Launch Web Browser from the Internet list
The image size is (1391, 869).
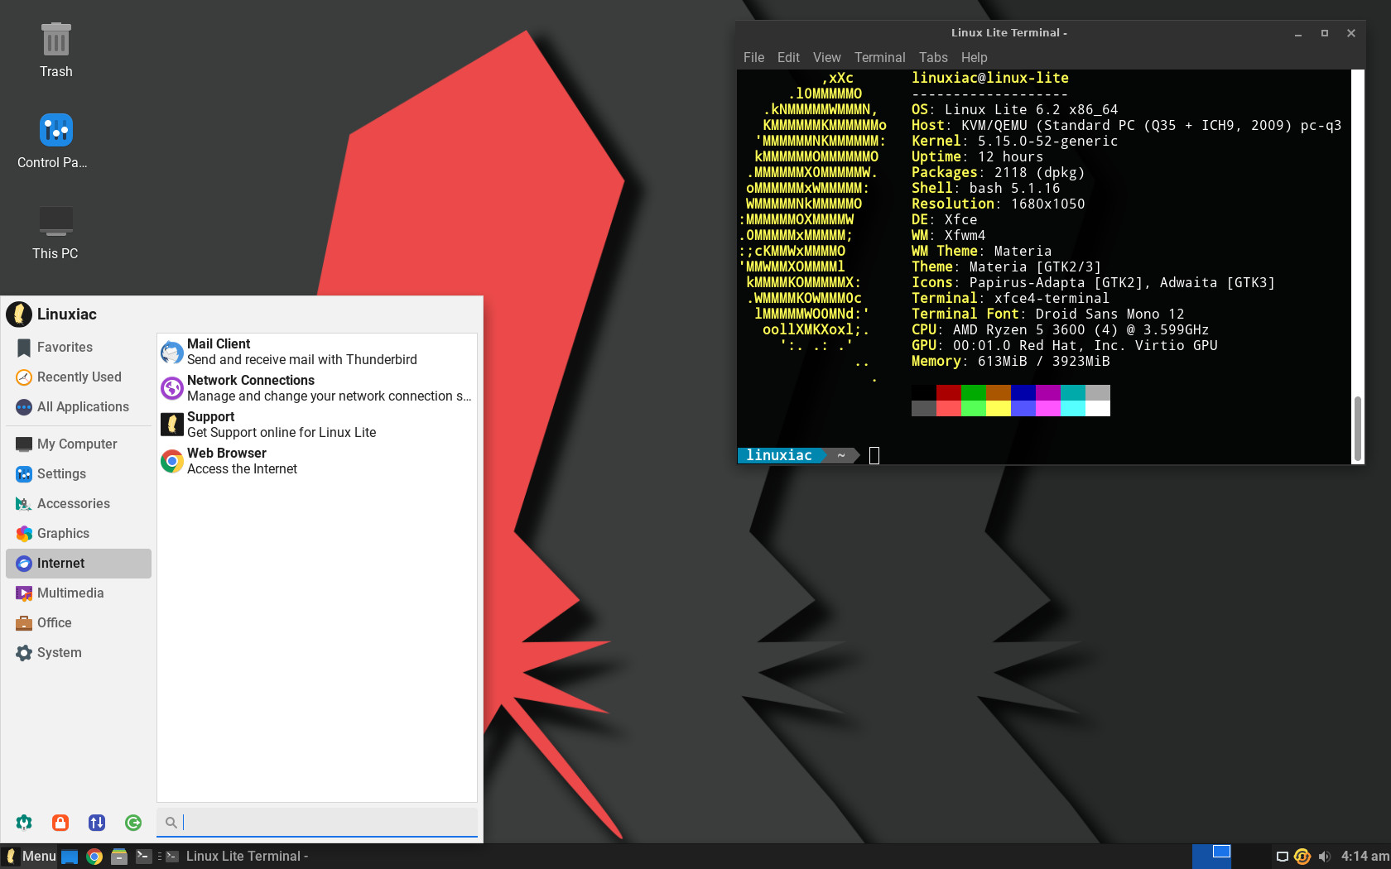[x=317, y=461]
